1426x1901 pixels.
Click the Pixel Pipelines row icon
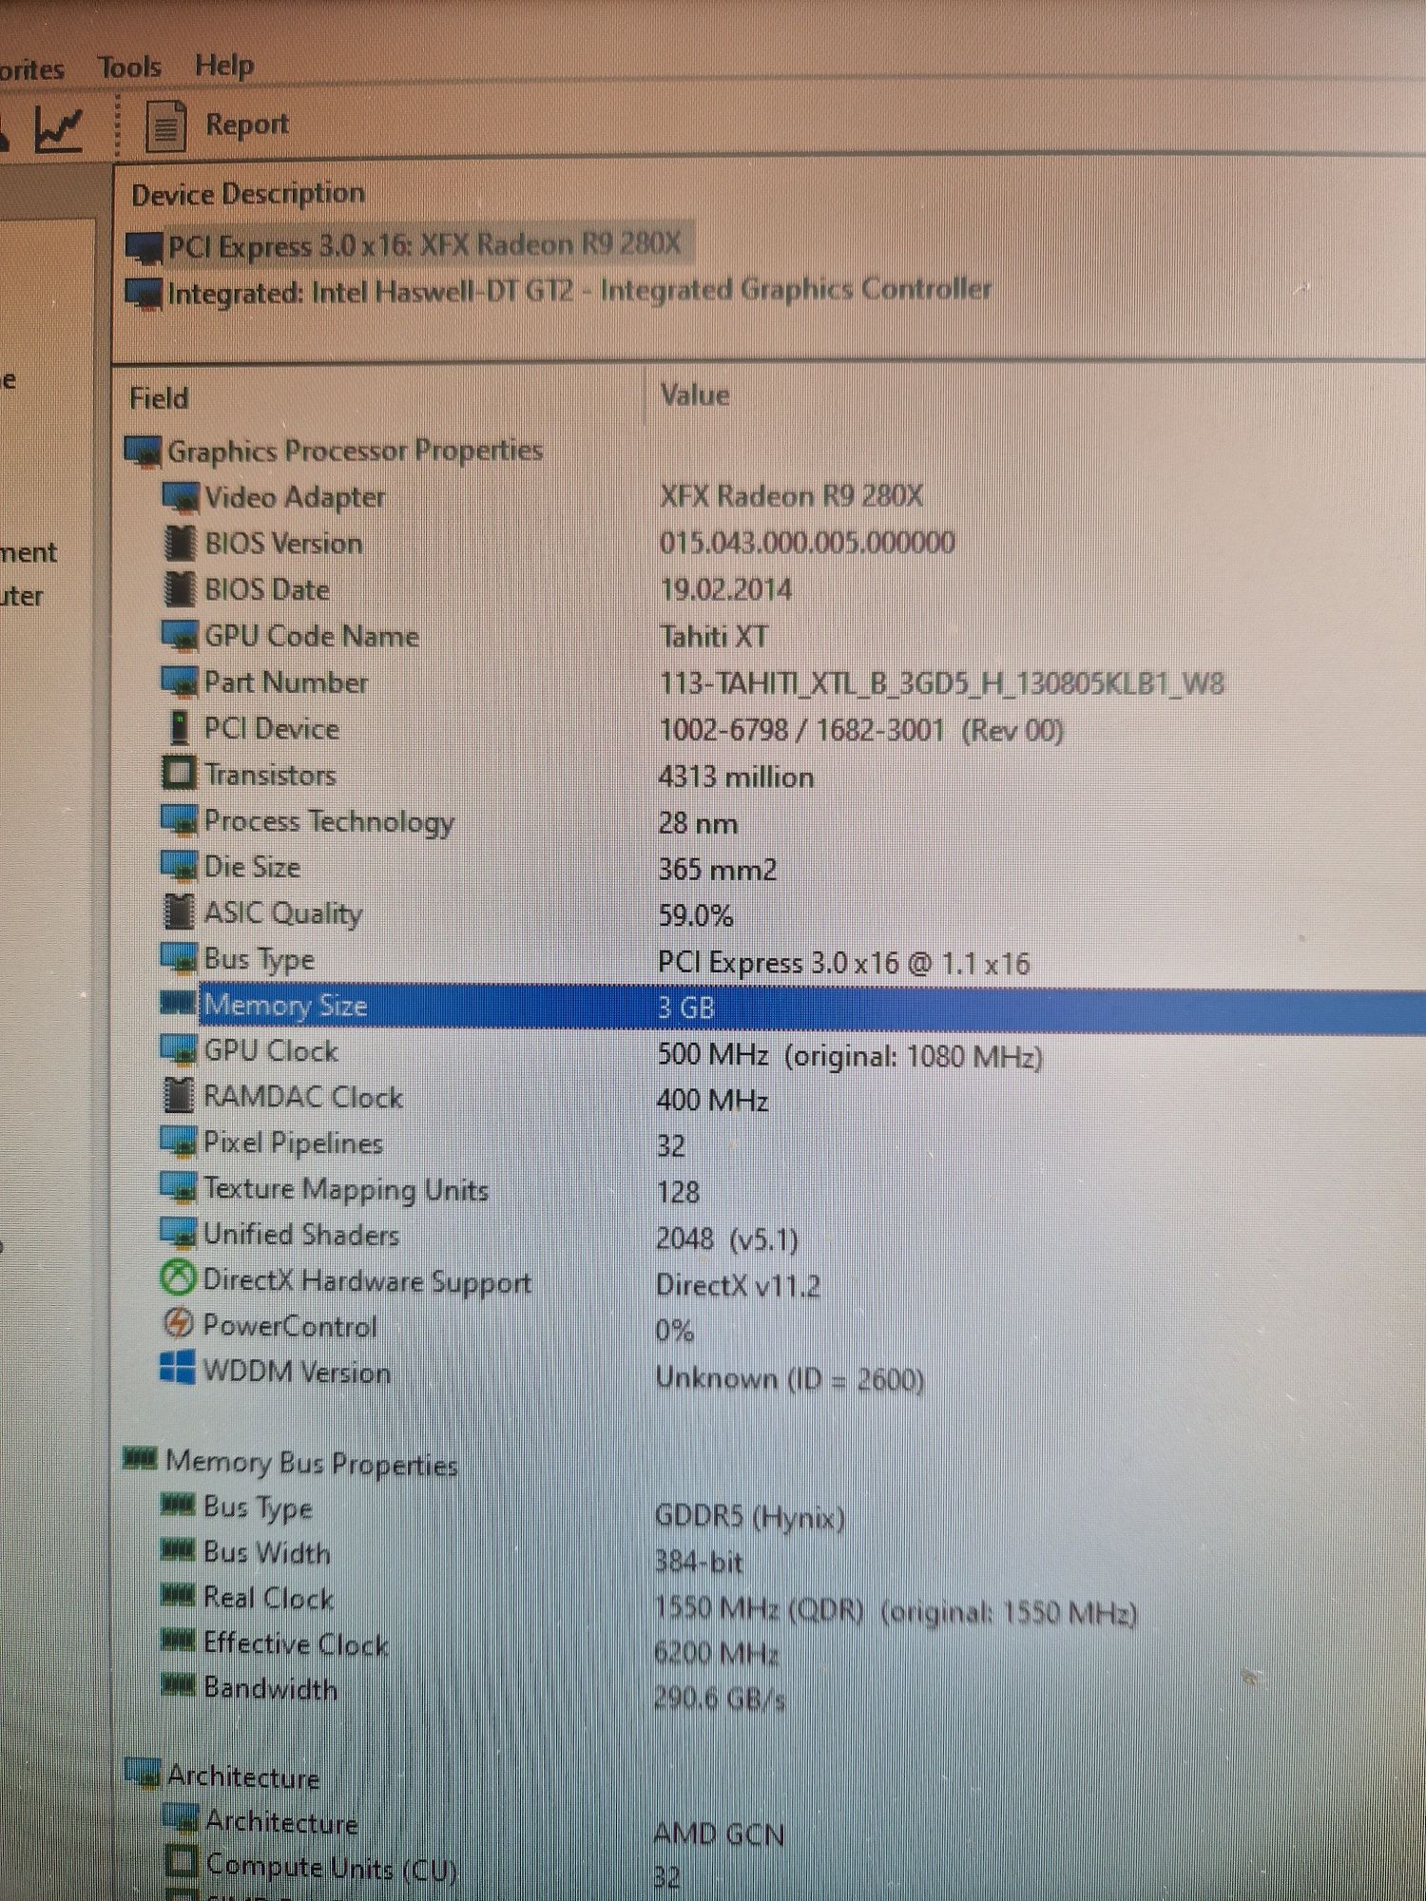coord(179,1142)
